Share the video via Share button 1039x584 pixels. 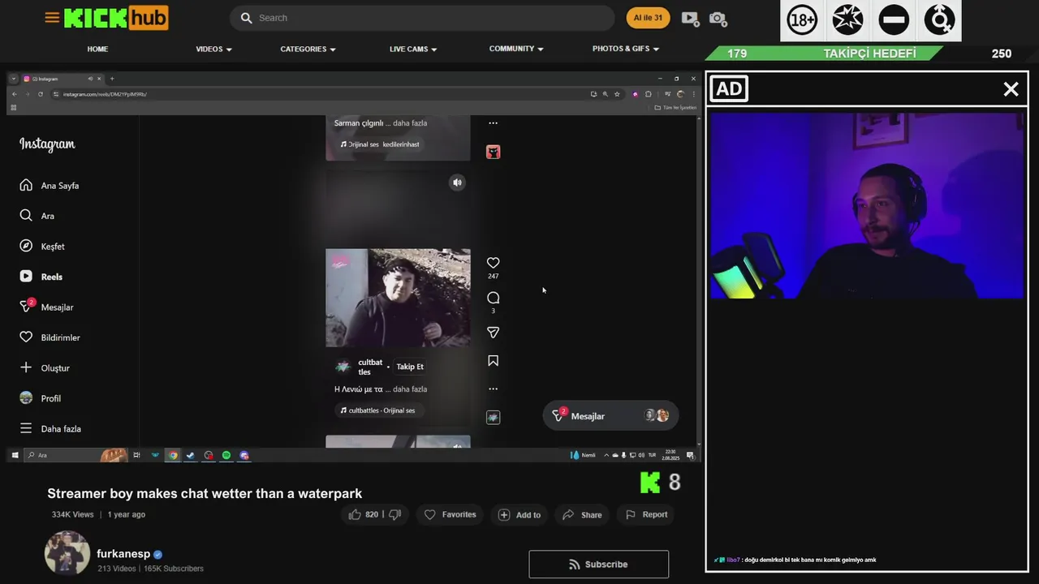coord(582,514)
